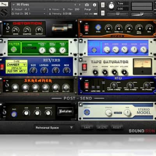Click the blue Fast button on Rotator
Image resolution: width=156 pixels, height=156 pixels.
click(x=14, y=114)
